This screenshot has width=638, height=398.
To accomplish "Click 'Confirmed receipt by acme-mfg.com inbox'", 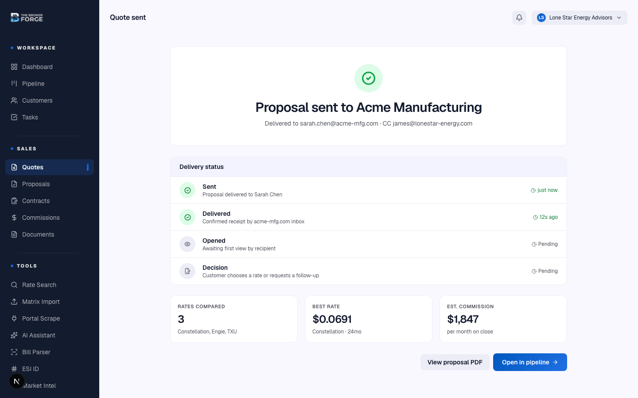I will pyautogui.click(x=253, y=222).
